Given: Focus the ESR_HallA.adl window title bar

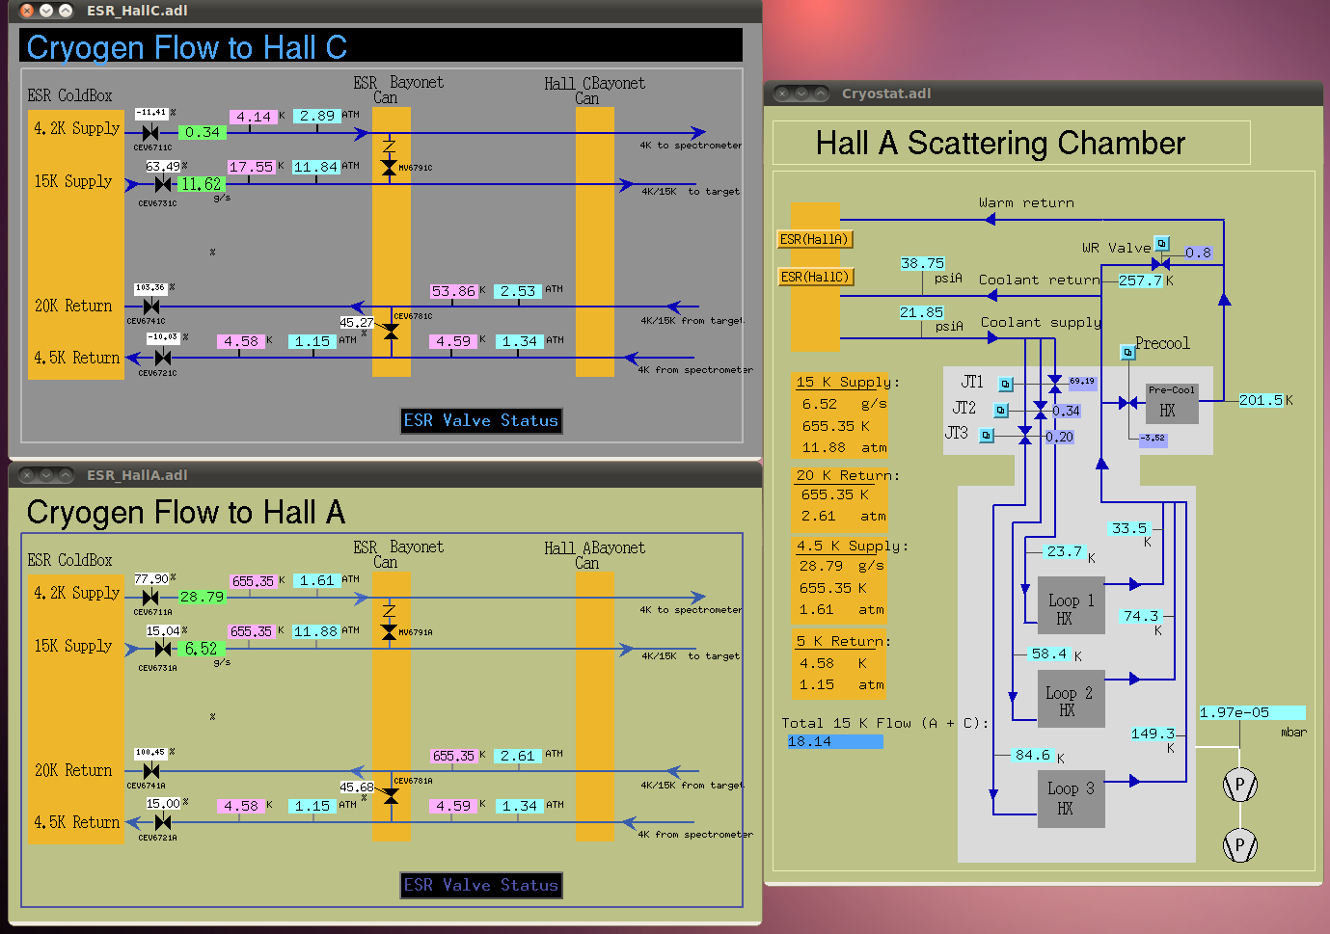Looking at the screenshot, I should [386, 475].
